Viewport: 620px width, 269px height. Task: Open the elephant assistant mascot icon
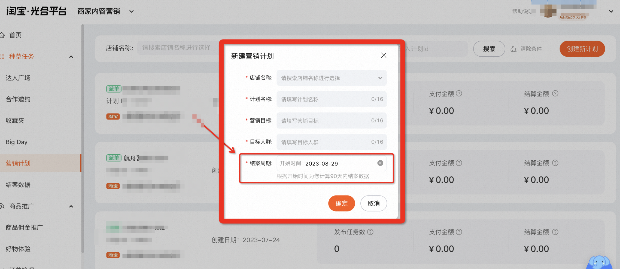point(599,262)
